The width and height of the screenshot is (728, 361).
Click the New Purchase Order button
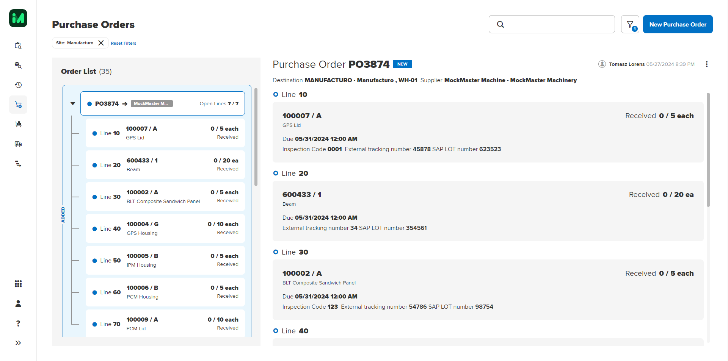coord(678,24)
